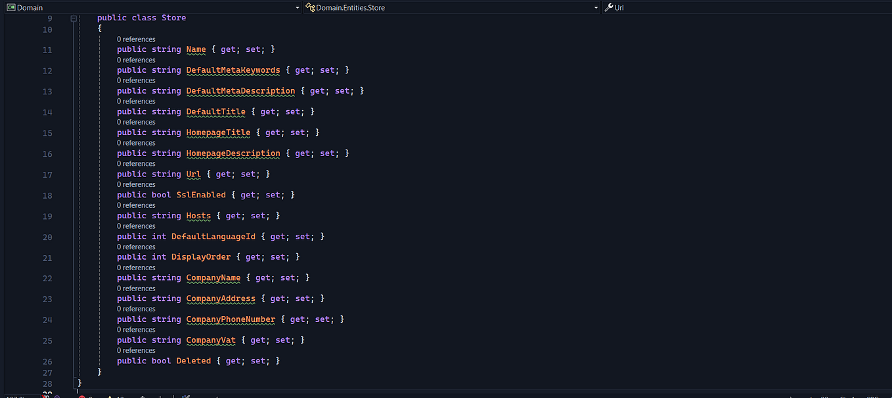Open the Domain.Entities.Store types dropdown
Viewport: 892px width, 398px height.
click(x=595, y=7)
